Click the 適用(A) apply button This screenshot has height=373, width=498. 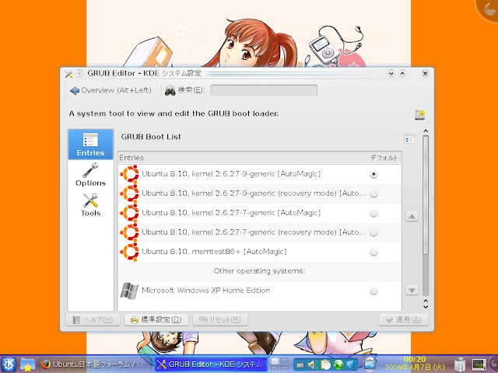click(403, 319)
